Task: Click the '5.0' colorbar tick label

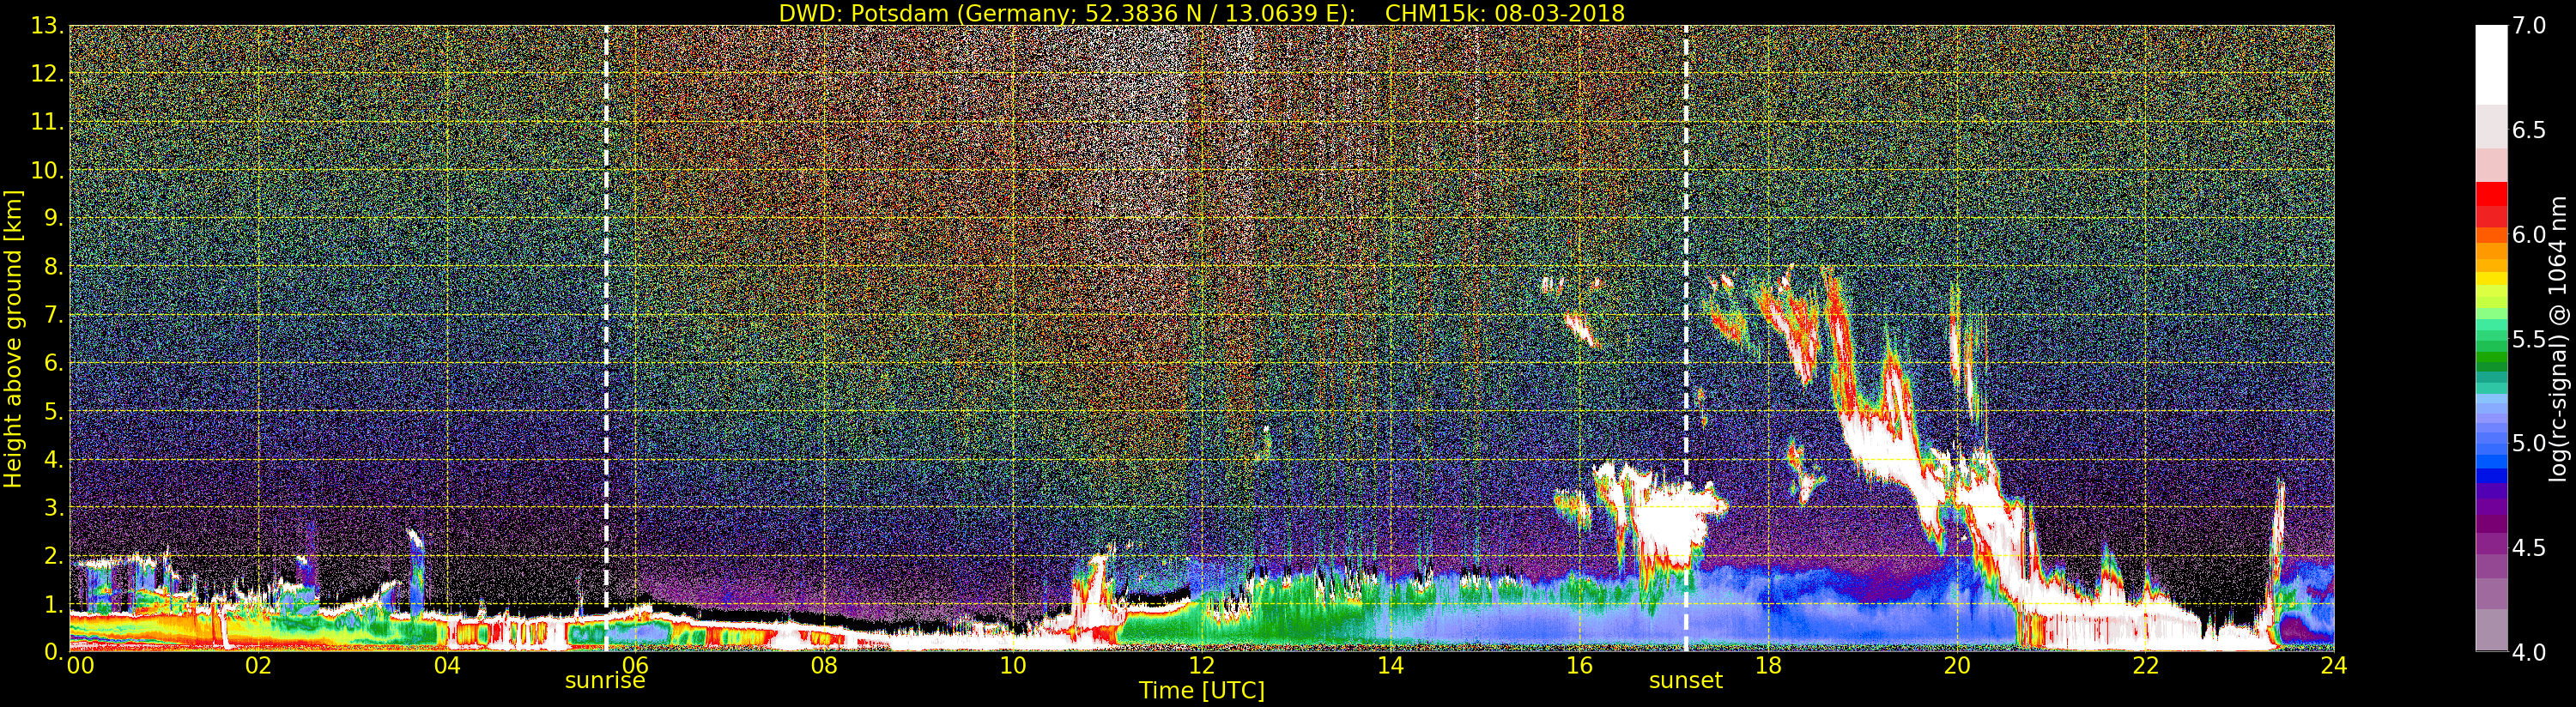Action: click(2529, 443)
